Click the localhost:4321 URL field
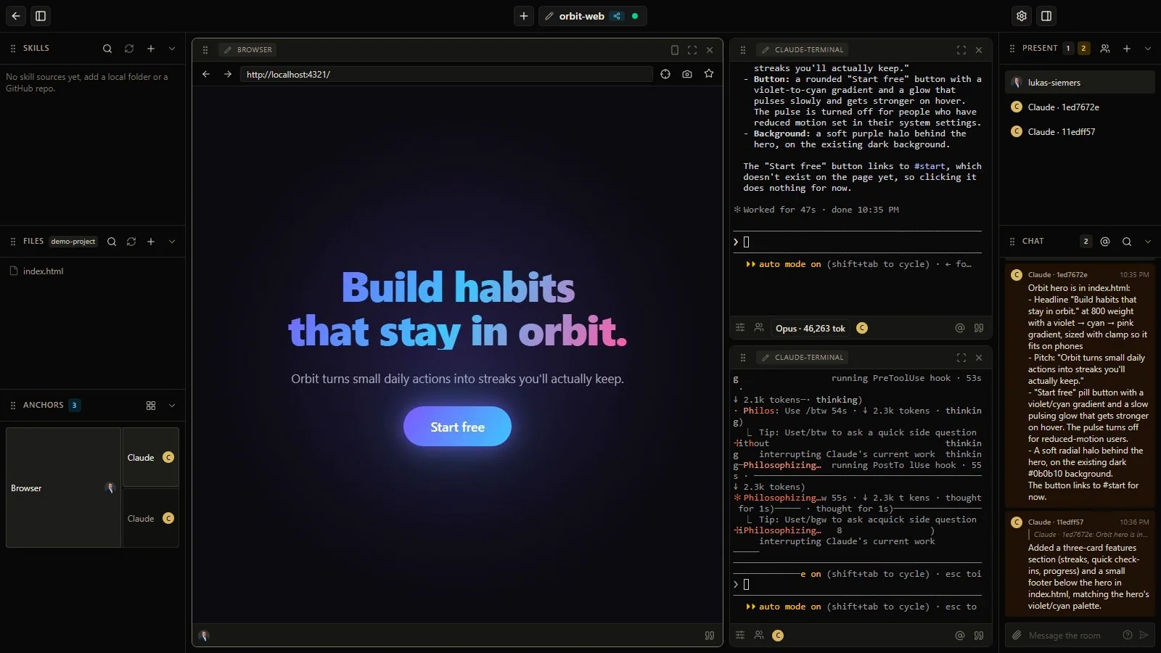 (446, 74)
